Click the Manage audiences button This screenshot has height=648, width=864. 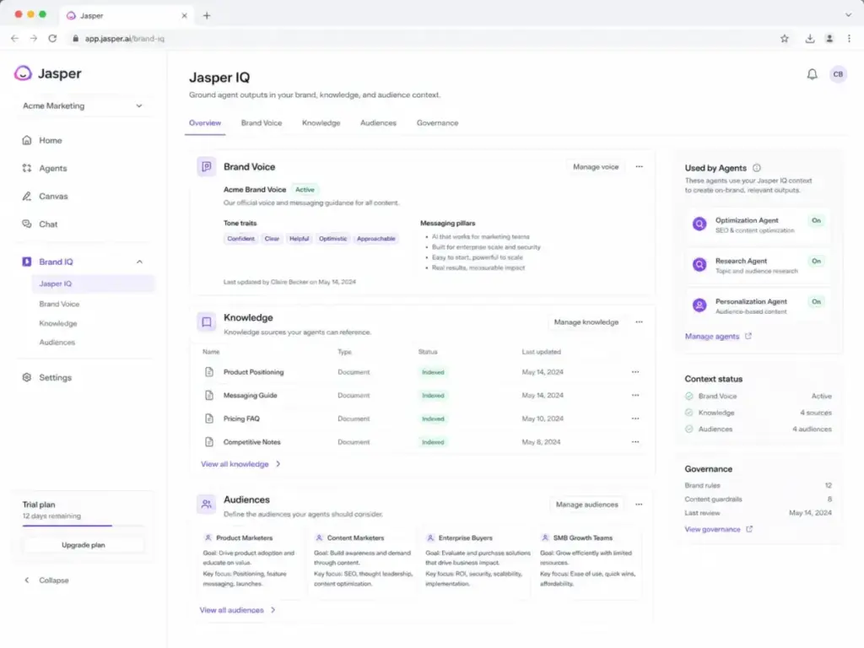(x=587, y=505)
